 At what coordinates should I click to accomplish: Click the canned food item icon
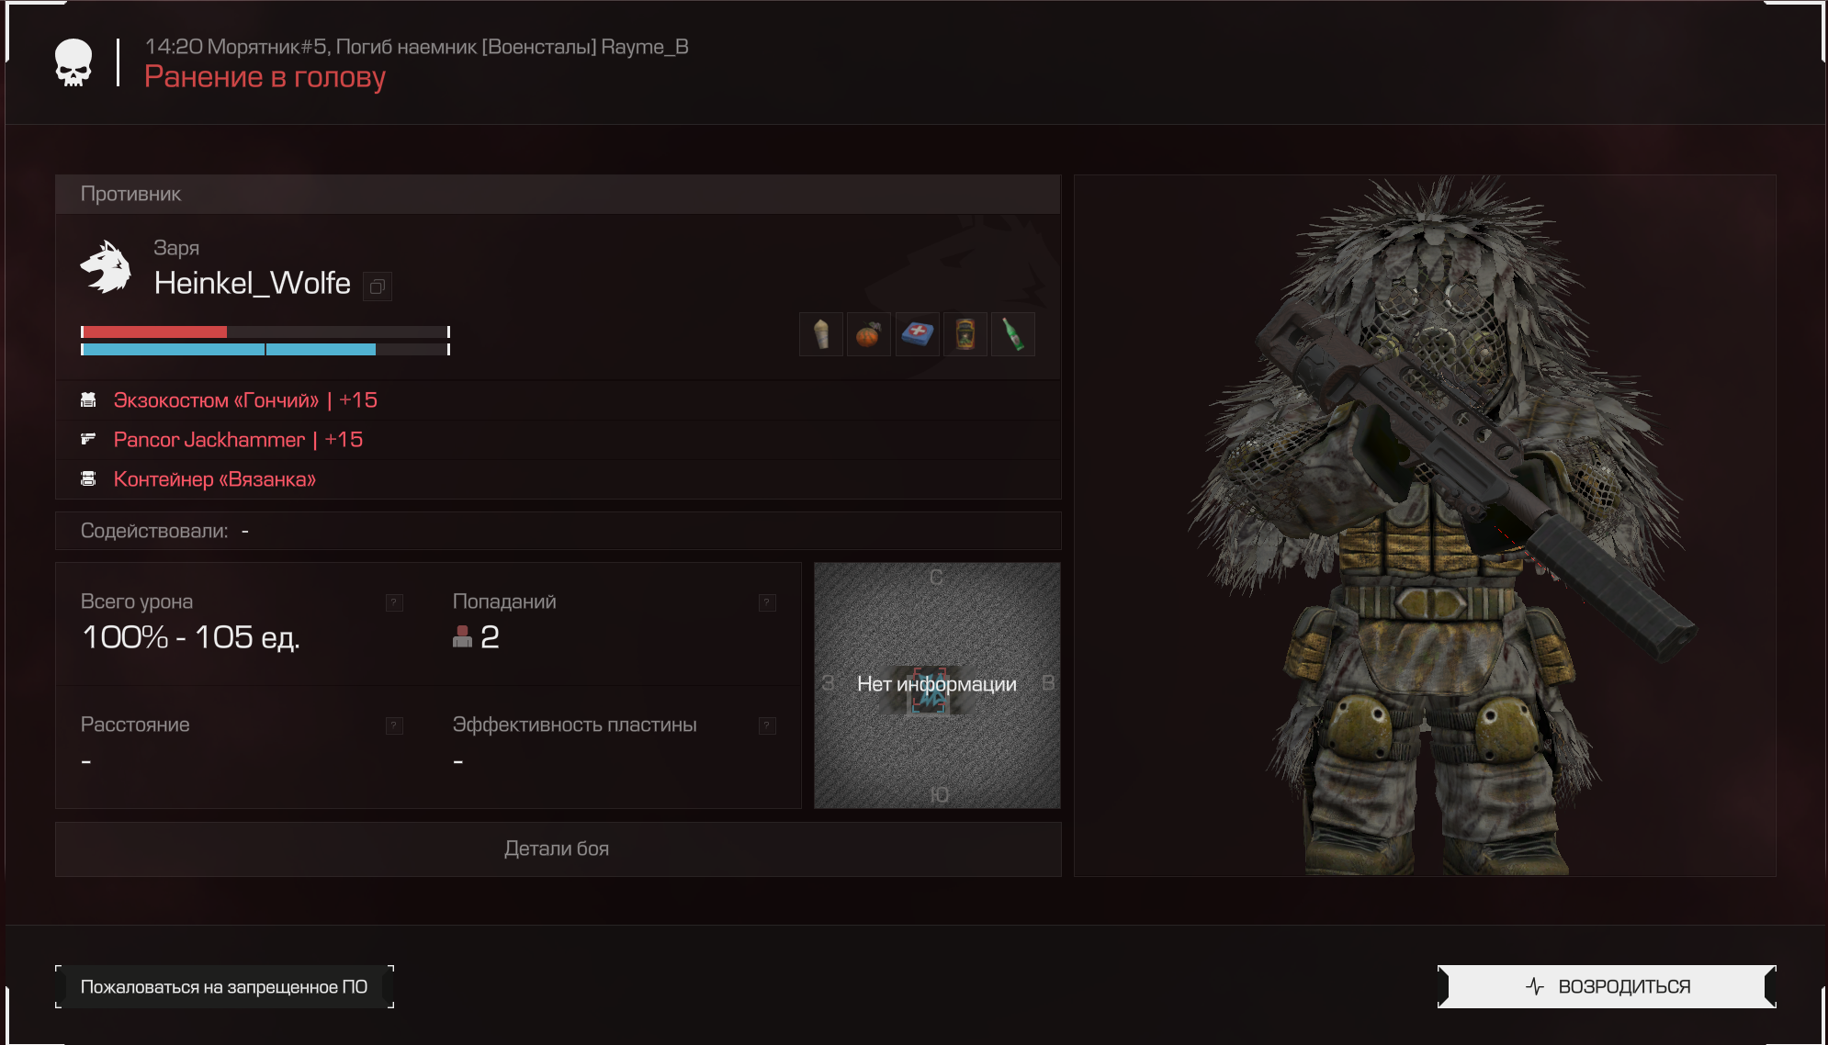click(x=965, y=334)
